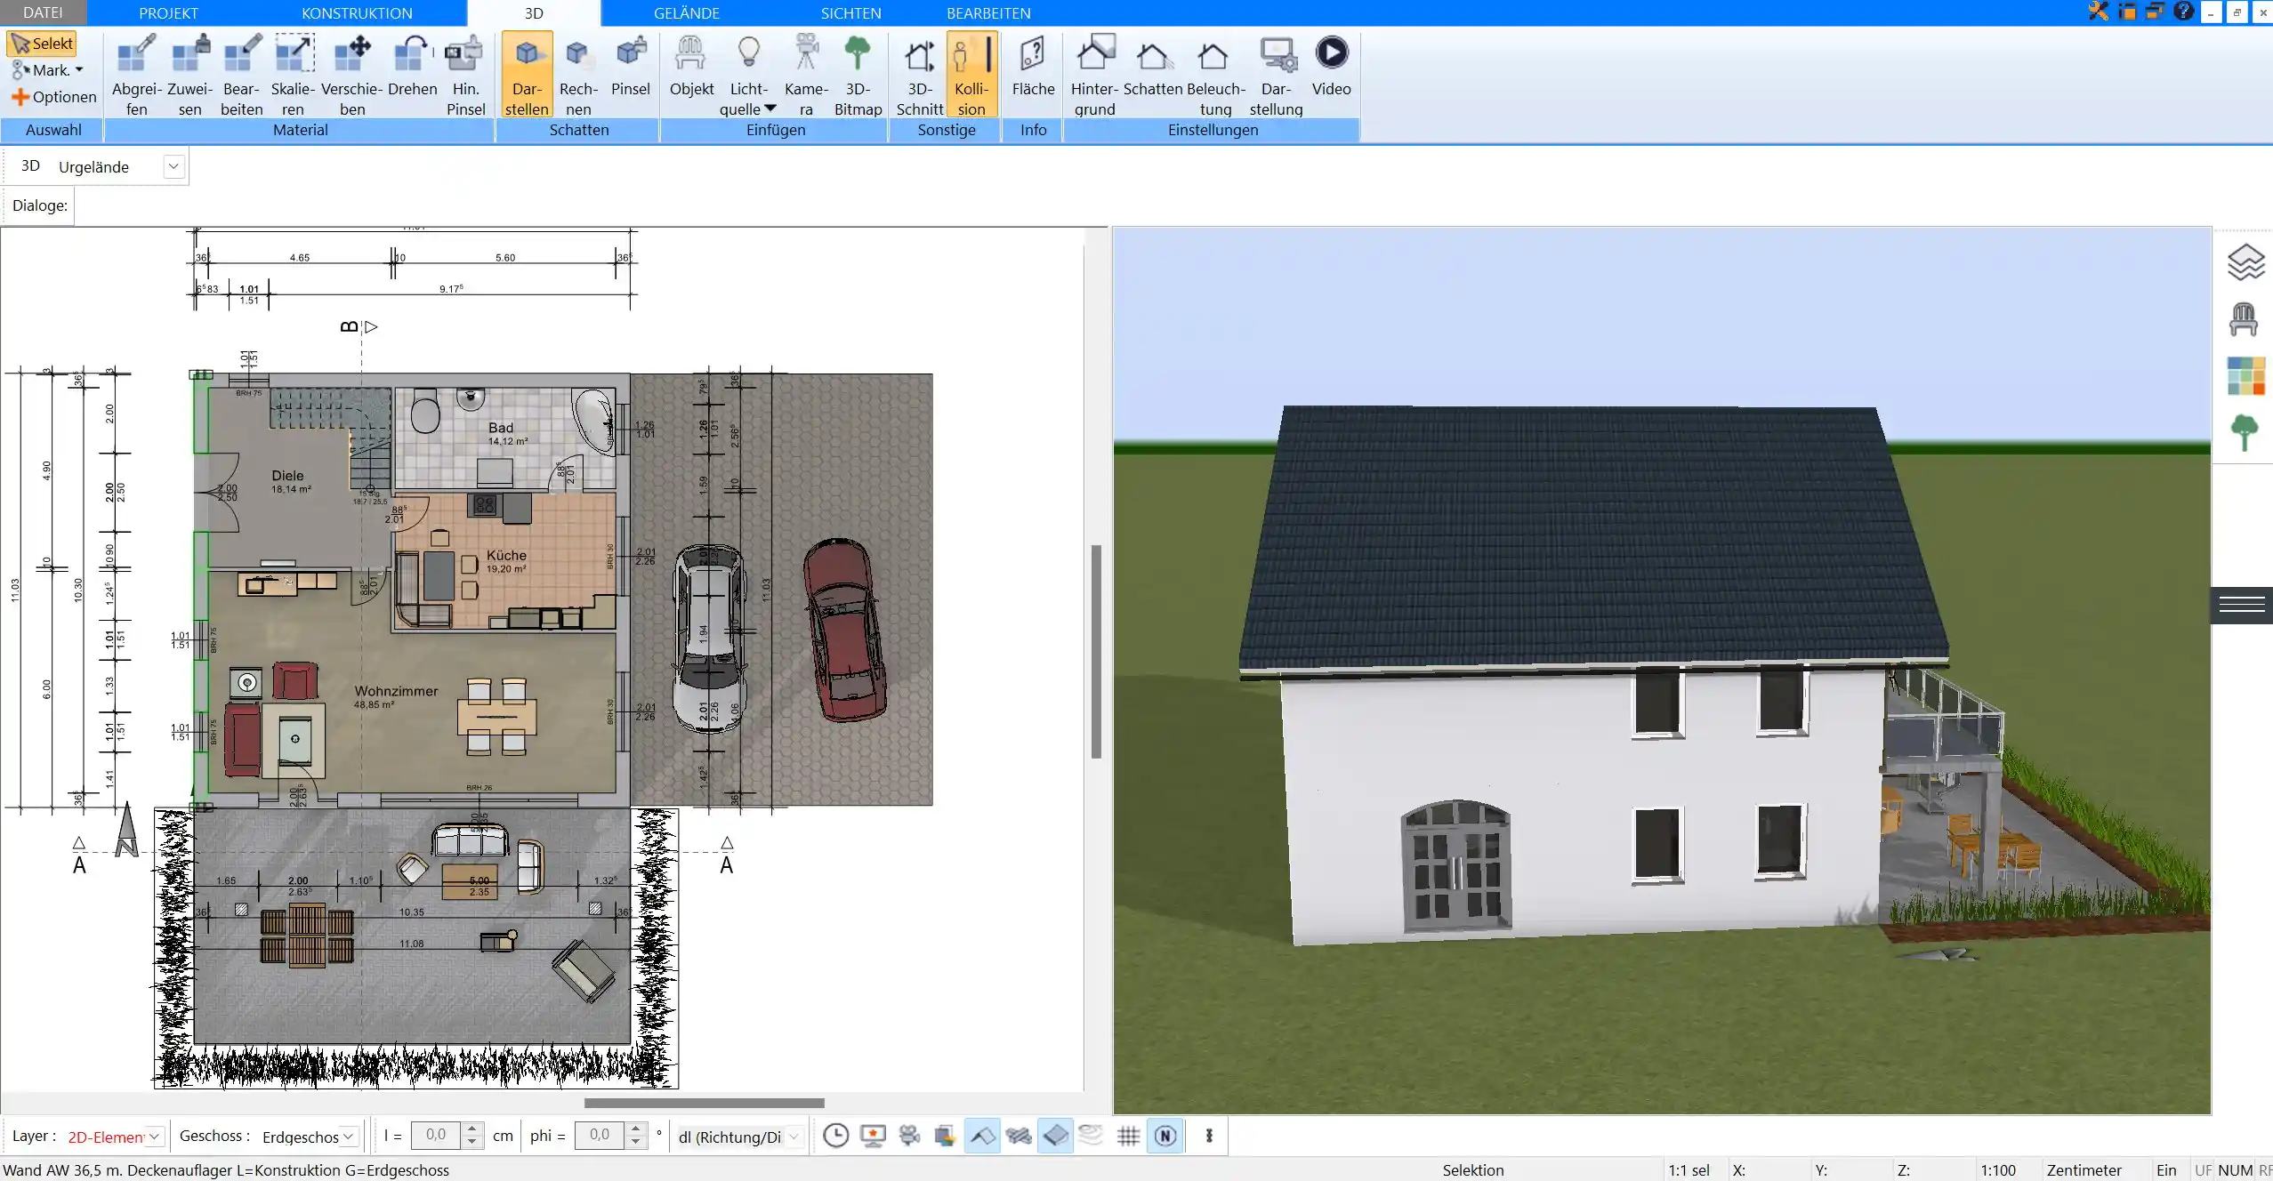Click the Fläche (surface) info button
Viewport: 2273px width, 1181px height.
[x=1033, y=68]
